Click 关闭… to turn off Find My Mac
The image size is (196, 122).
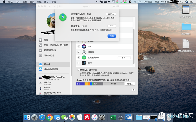(x=111, y=14)
